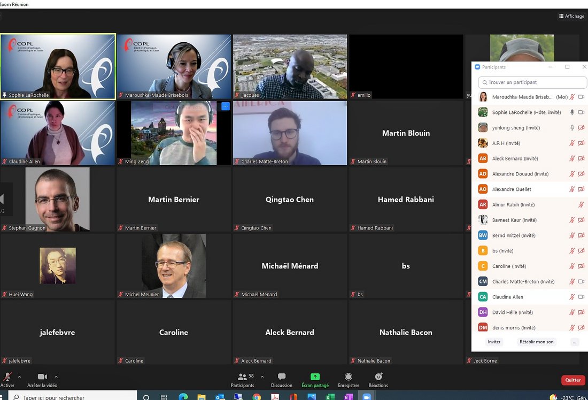Click the Excel icon in Windows taskbar
The height and width of the screenshot is (400, 588).
coord(330,397)
